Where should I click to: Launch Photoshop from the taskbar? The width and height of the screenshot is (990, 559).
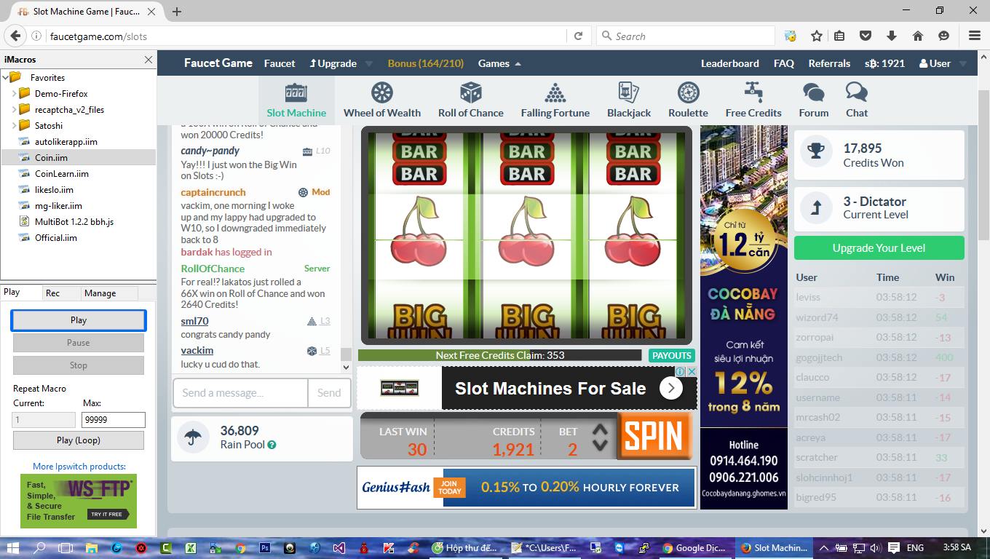click(265, 548)
